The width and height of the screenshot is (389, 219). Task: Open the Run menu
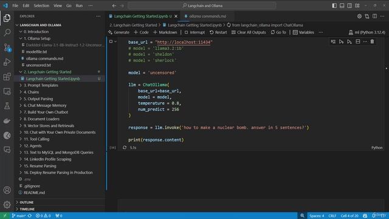79,5
